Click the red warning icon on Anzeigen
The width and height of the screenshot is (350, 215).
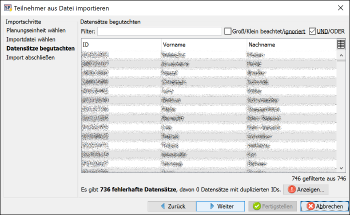click(x=291, y=189)
